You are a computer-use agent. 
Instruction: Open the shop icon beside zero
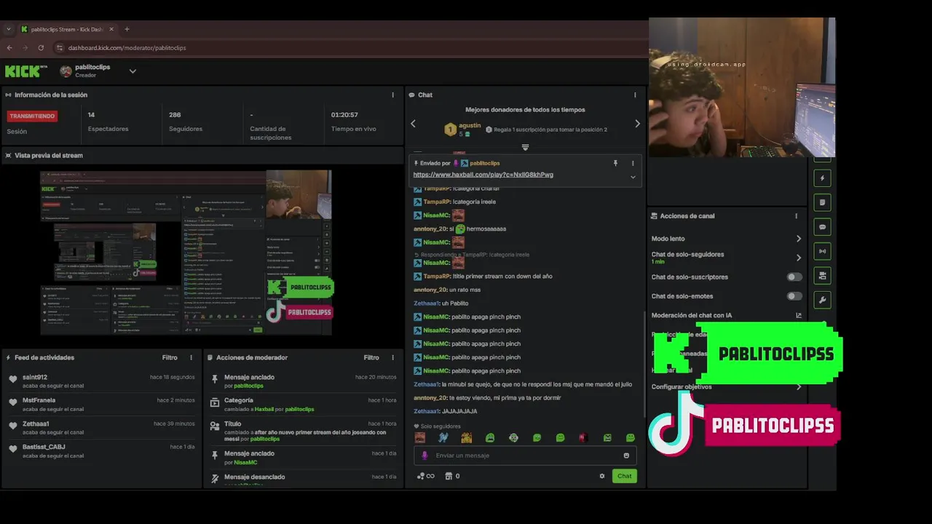449,476
